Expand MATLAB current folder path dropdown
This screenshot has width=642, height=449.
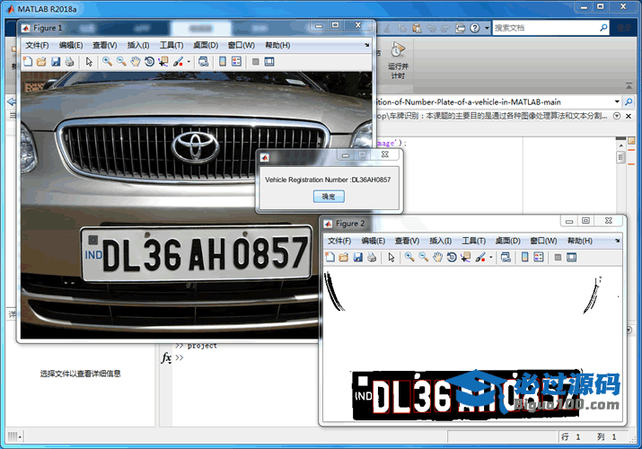pyautogui.click(x=617, y=101)
